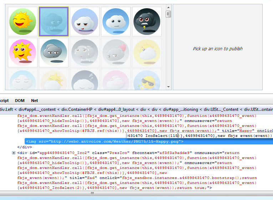Choose the sleepy-eyed cloud on purple background
This screenshot has height=200, width=273.
85,21
